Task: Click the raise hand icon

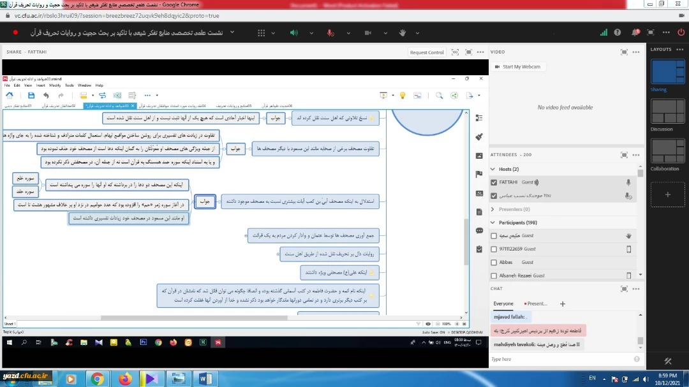Action: pyautogui.click(x=403, y=33)
